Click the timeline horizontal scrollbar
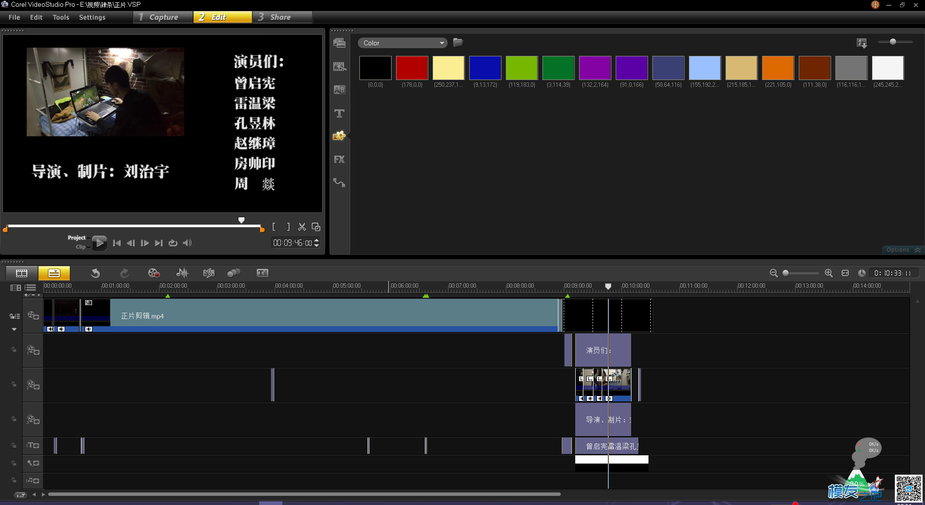Image resolution: width=925 pixels, height=505 pixels. click(x=304, y=494)
